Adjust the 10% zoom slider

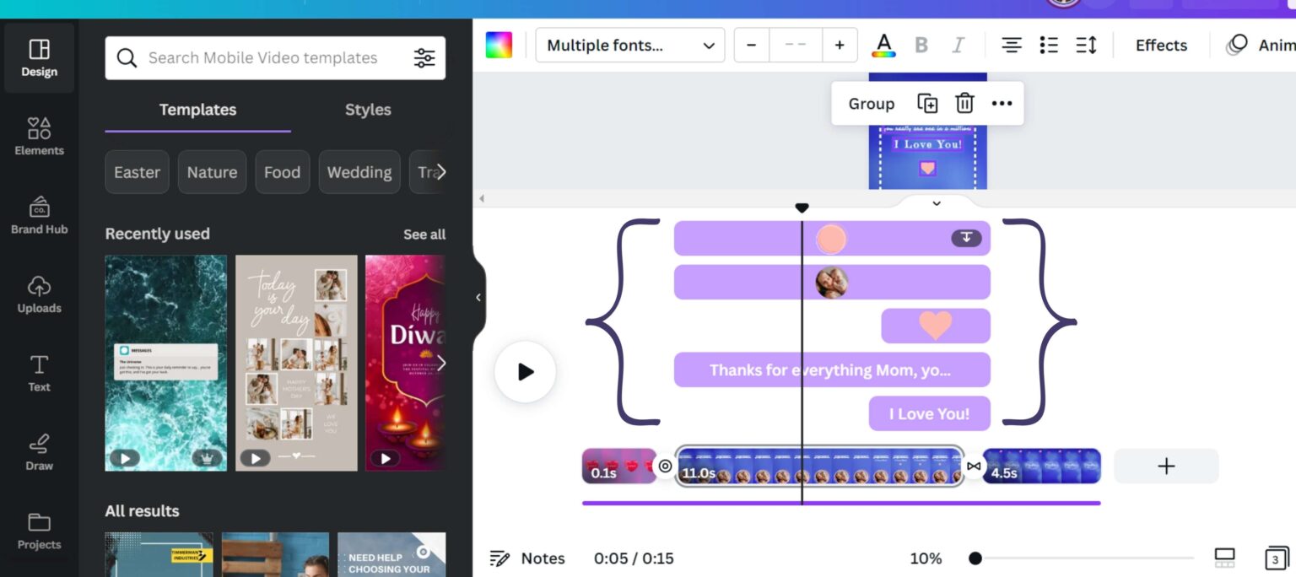tap(975, 558)
